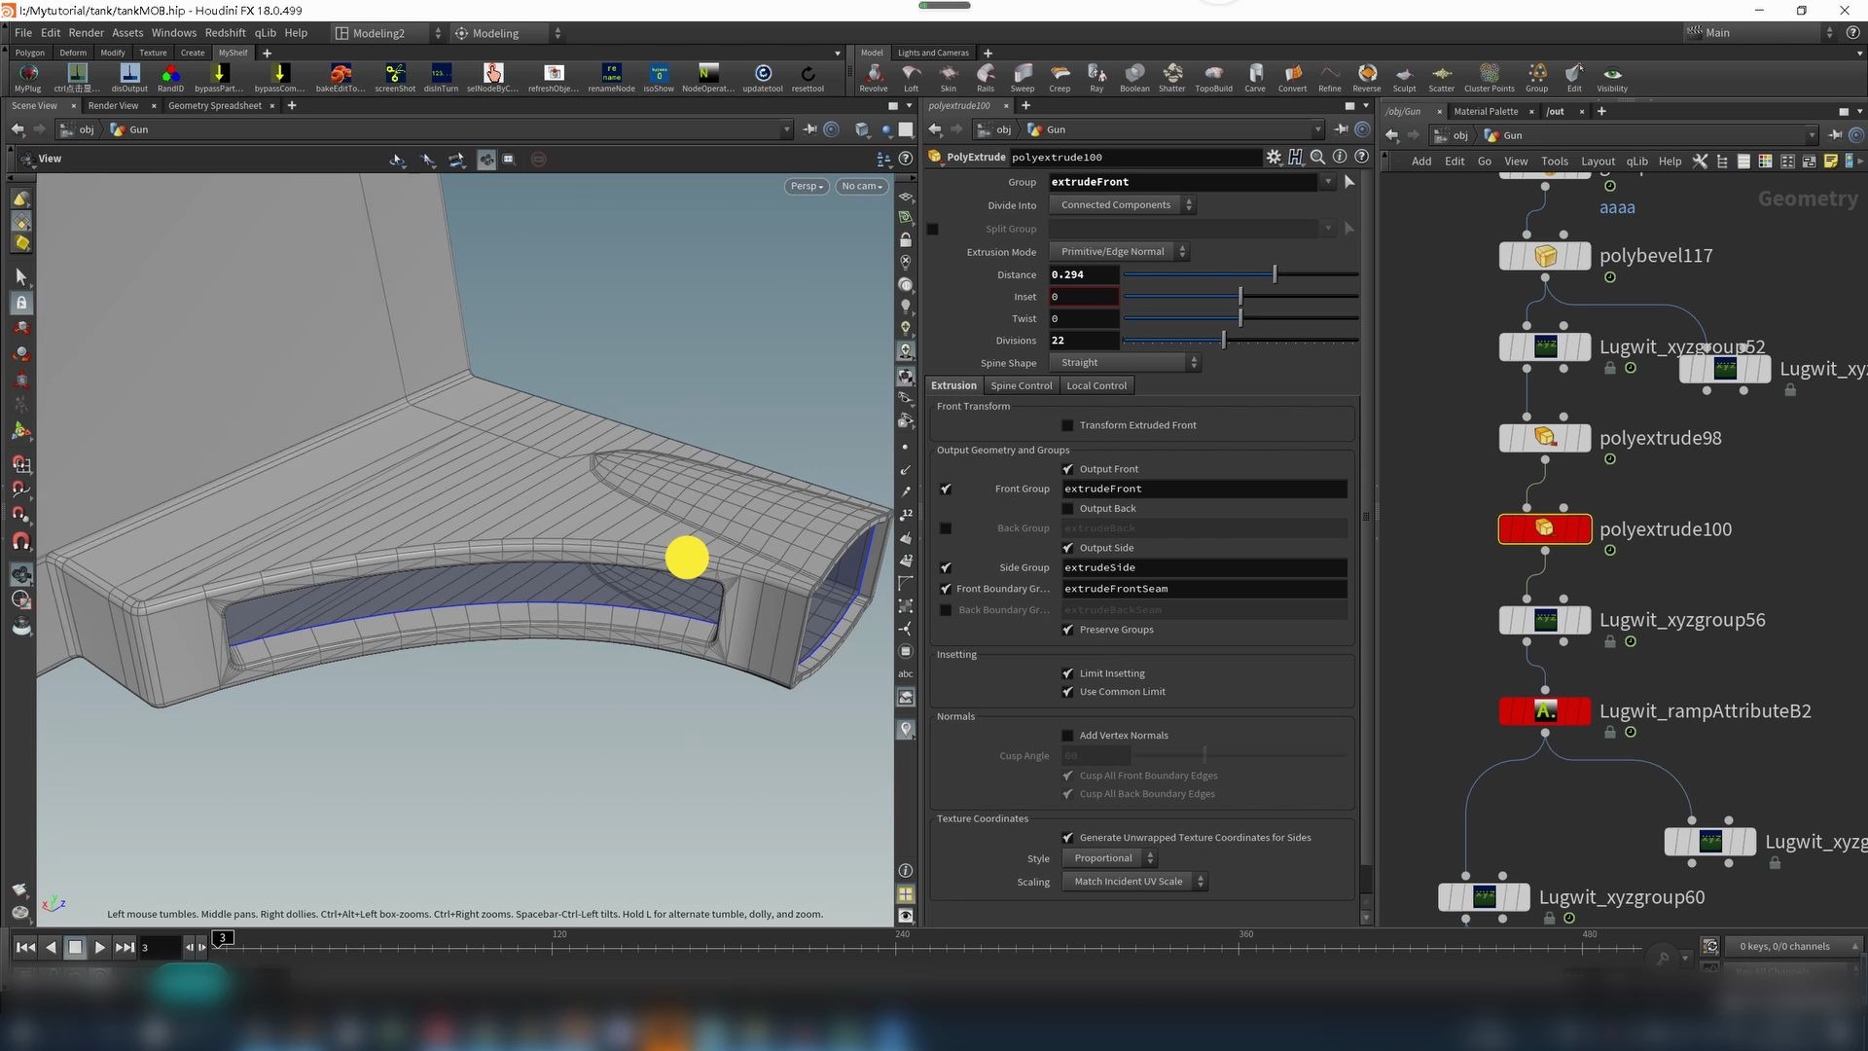Enable the Output Back checkbox
Image resolution: width=1868 pixels, height=1051 pixels.
pos(1067,509)
